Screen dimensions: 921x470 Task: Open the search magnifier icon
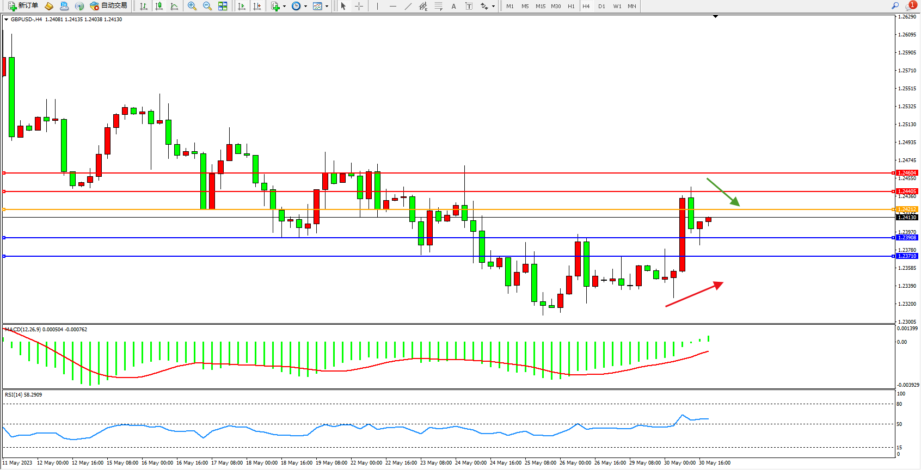tap(895, 6)
